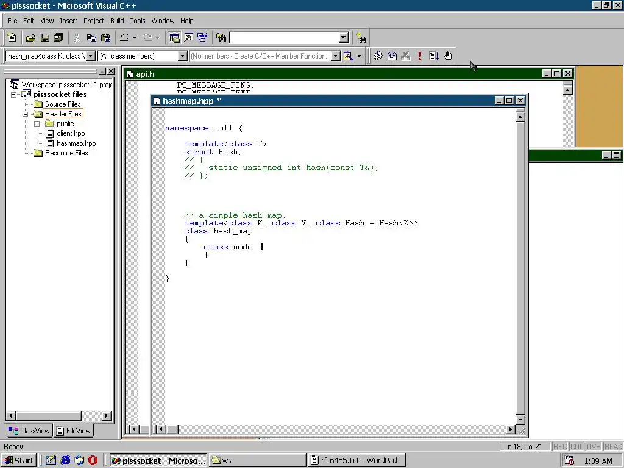Click the Open file icon
The height and width of the screenshot is (468, 624).
(x=30, y=38)
